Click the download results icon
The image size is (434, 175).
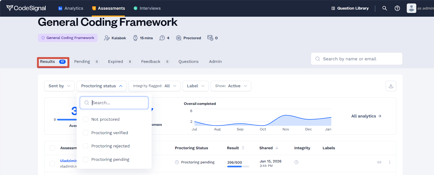coord(391,86)
